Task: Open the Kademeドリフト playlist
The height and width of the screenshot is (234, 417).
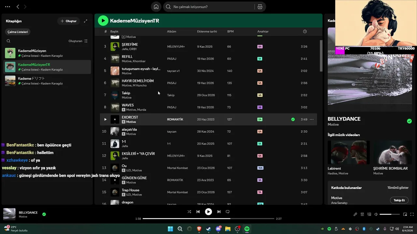Action: [x=48, y=81]
